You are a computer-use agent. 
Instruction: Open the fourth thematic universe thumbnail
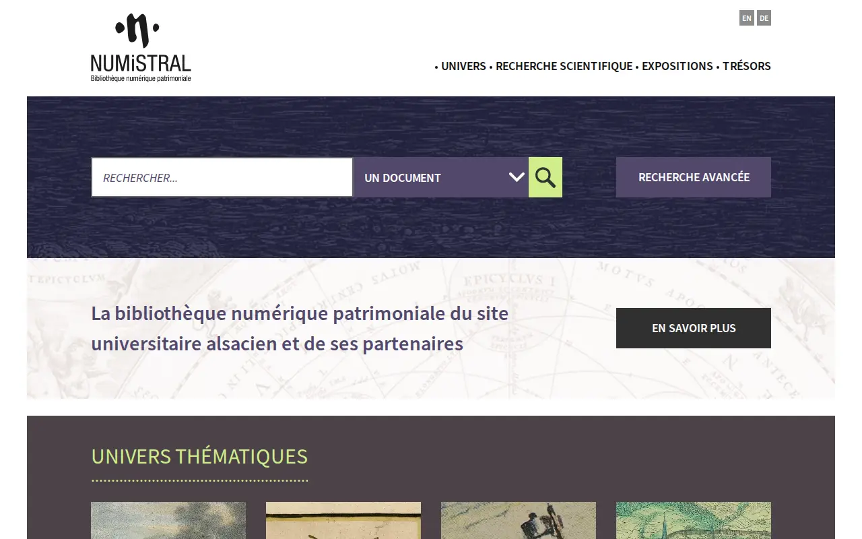click(694, 520)
